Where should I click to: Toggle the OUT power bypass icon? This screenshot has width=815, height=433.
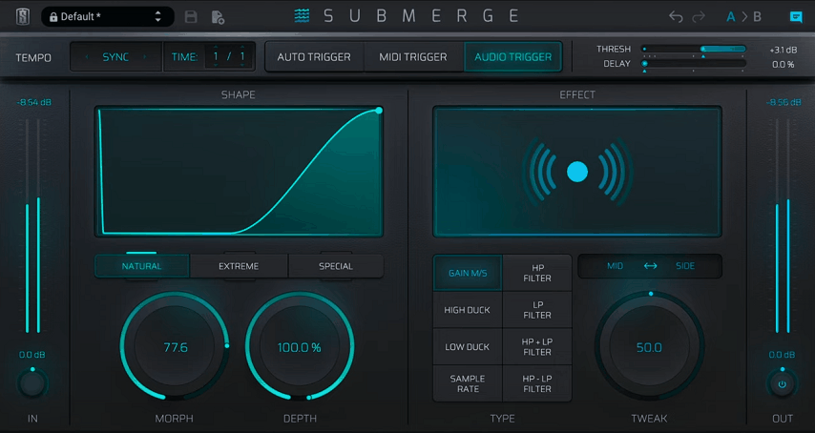[783, 384]
